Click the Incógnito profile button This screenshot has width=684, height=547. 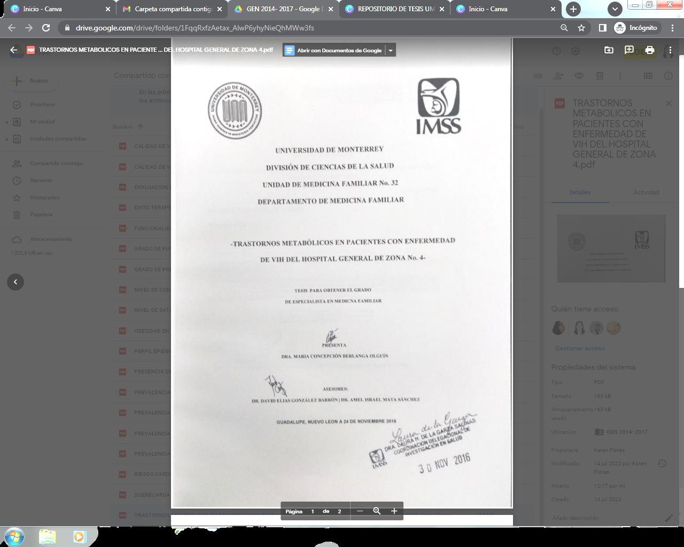pos(636,28)
